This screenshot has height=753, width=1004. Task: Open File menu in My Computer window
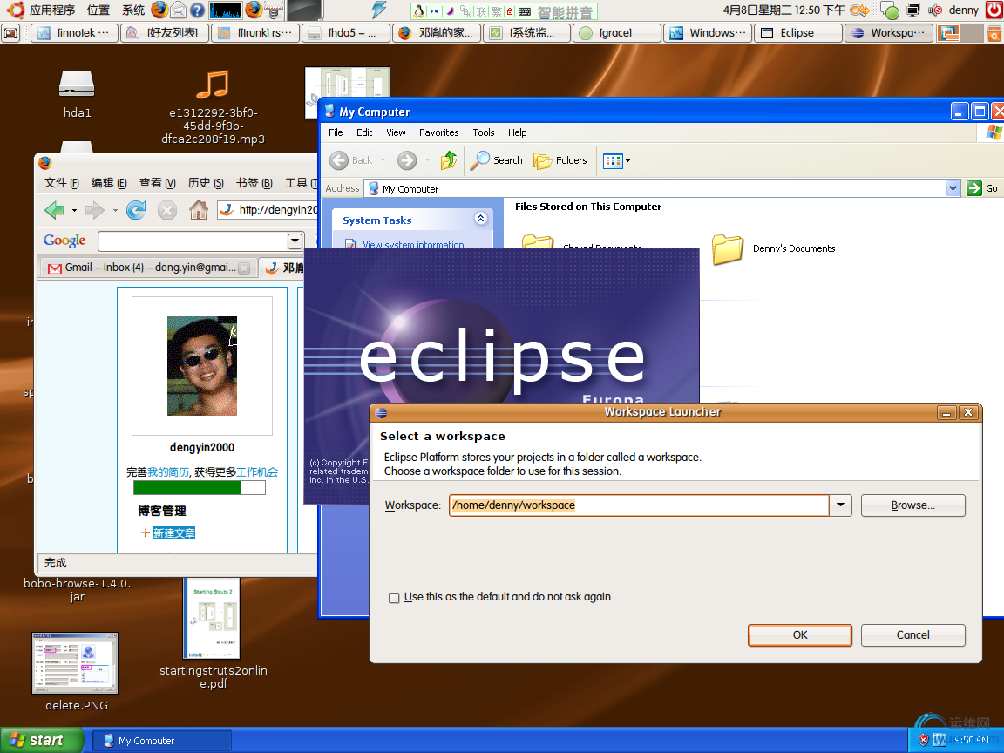tap(336, 132)
